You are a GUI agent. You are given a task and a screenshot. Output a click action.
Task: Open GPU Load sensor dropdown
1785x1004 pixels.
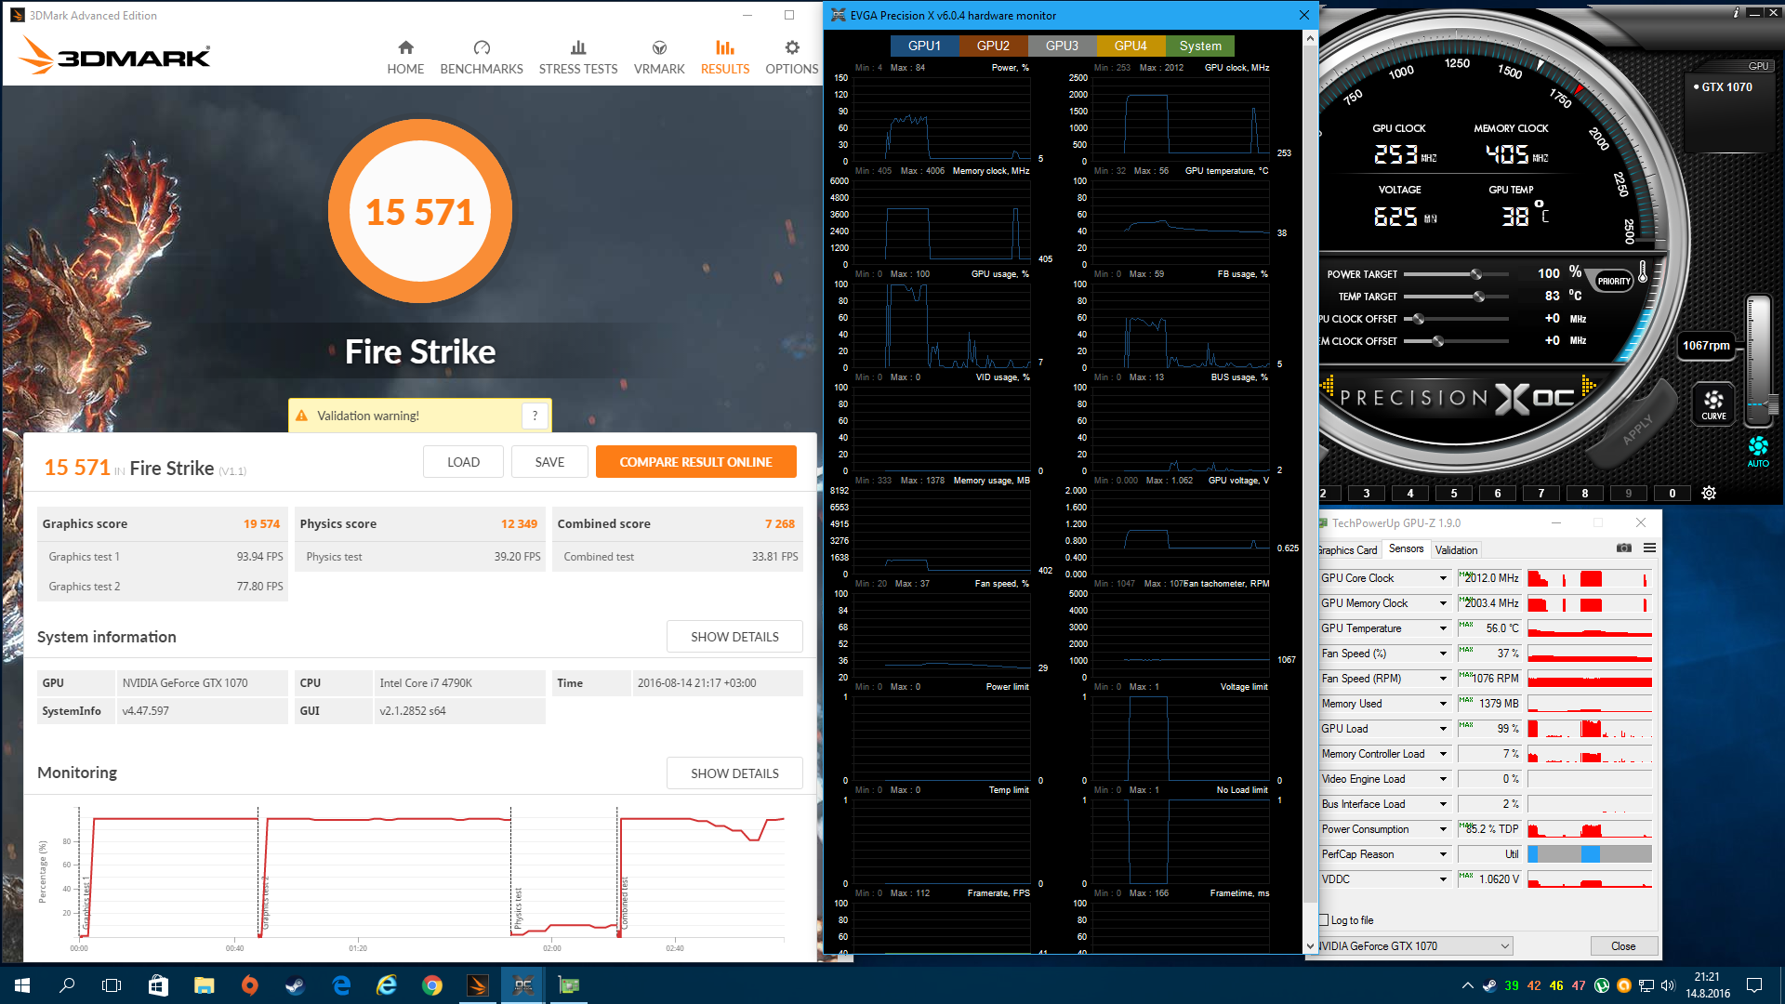coord(1443,729)
